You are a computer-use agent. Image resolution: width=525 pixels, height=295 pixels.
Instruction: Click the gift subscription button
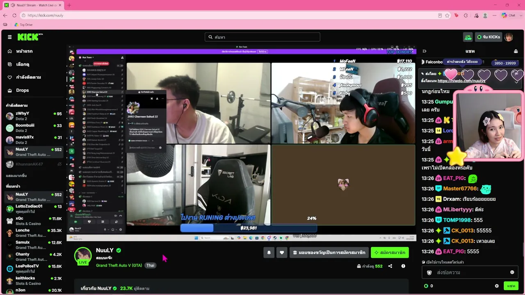coord(329,253)
